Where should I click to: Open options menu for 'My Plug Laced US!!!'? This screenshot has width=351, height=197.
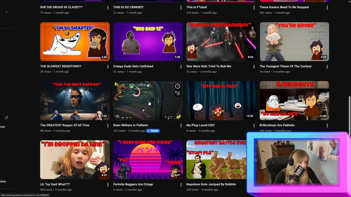coord(254,126)
